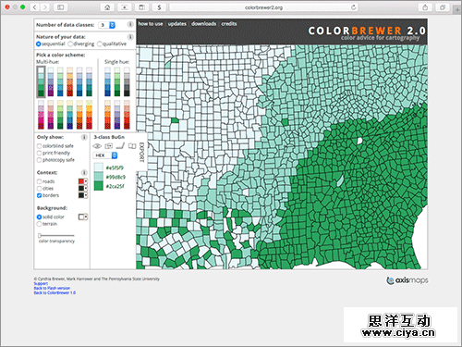This screenshot has height=347, width=462.
Task: Click the Safari address bar
Action: (263, 7)
